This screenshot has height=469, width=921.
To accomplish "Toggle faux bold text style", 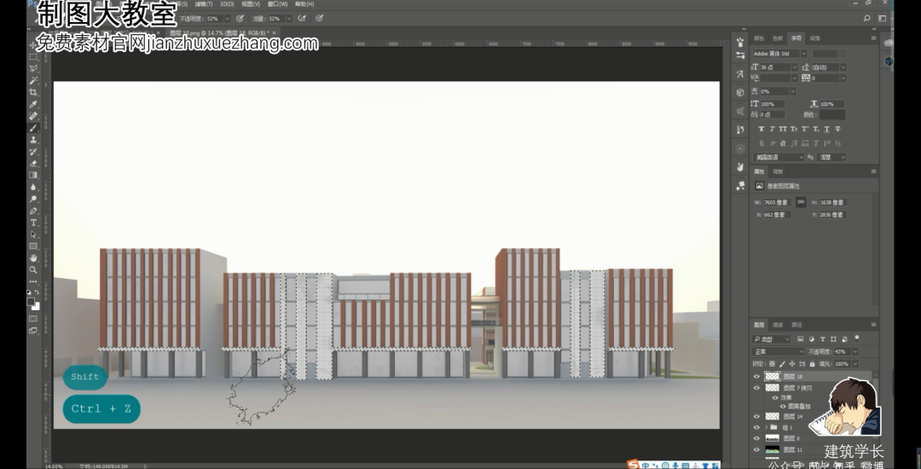I will tap(762, 129).
